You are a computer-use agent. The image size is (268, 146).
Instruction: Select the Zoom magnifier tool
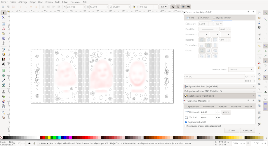4,112
